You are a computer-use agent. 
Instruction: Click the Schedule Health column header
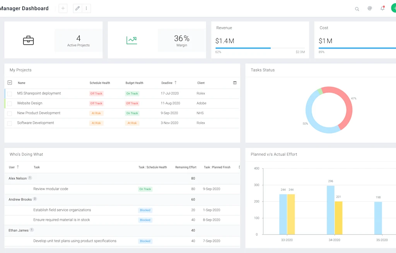(x=100, y=83)
